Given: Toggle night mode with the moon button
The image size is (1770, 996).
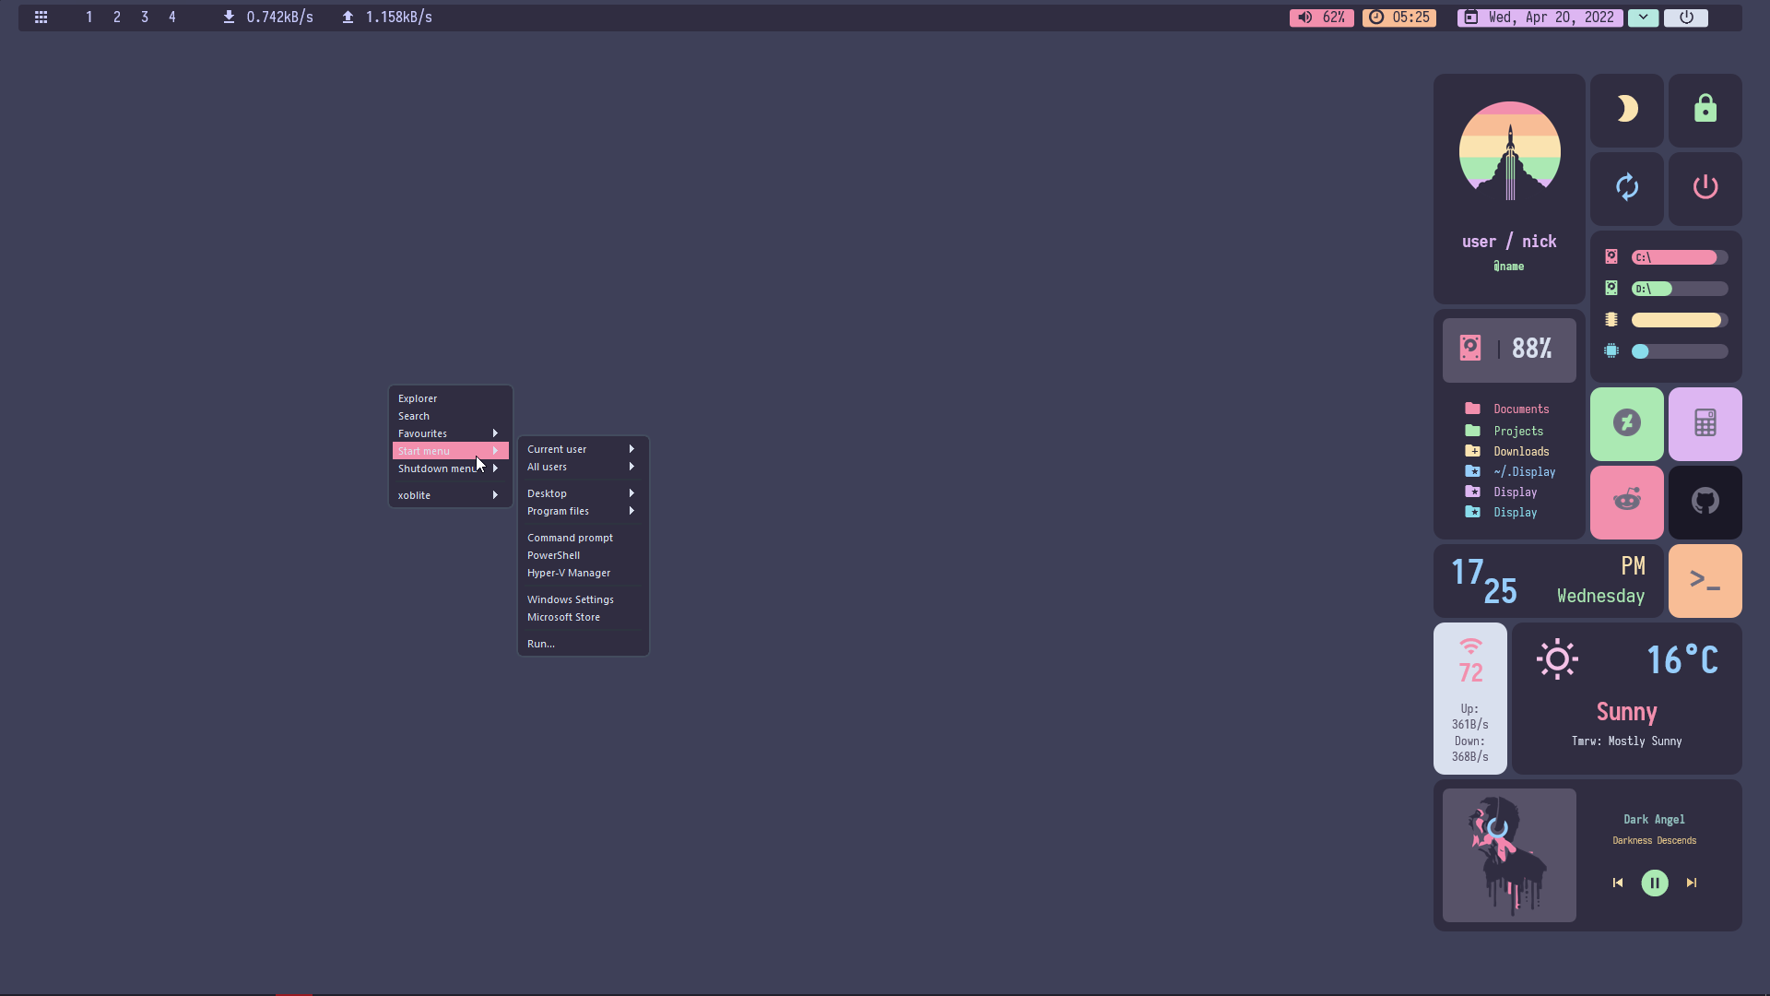Looking at the screenshot, I should pyautogui.click(x=1626, y=109).
